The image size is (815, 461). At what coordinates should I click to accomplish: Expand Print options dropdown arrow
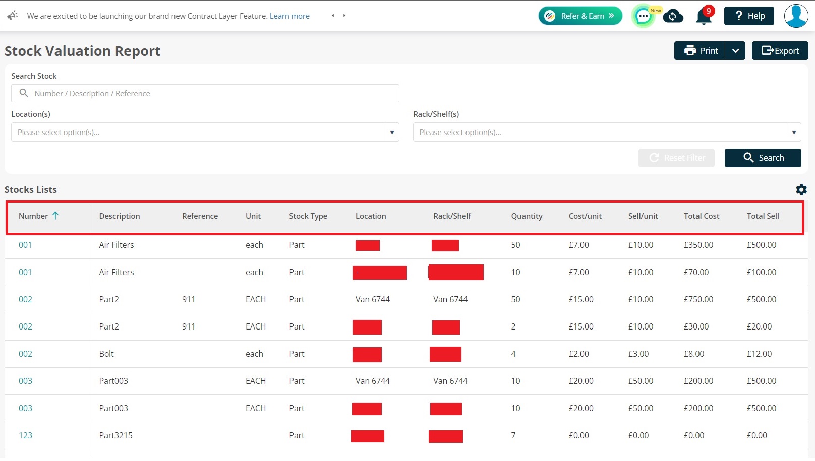pos(736,50)
